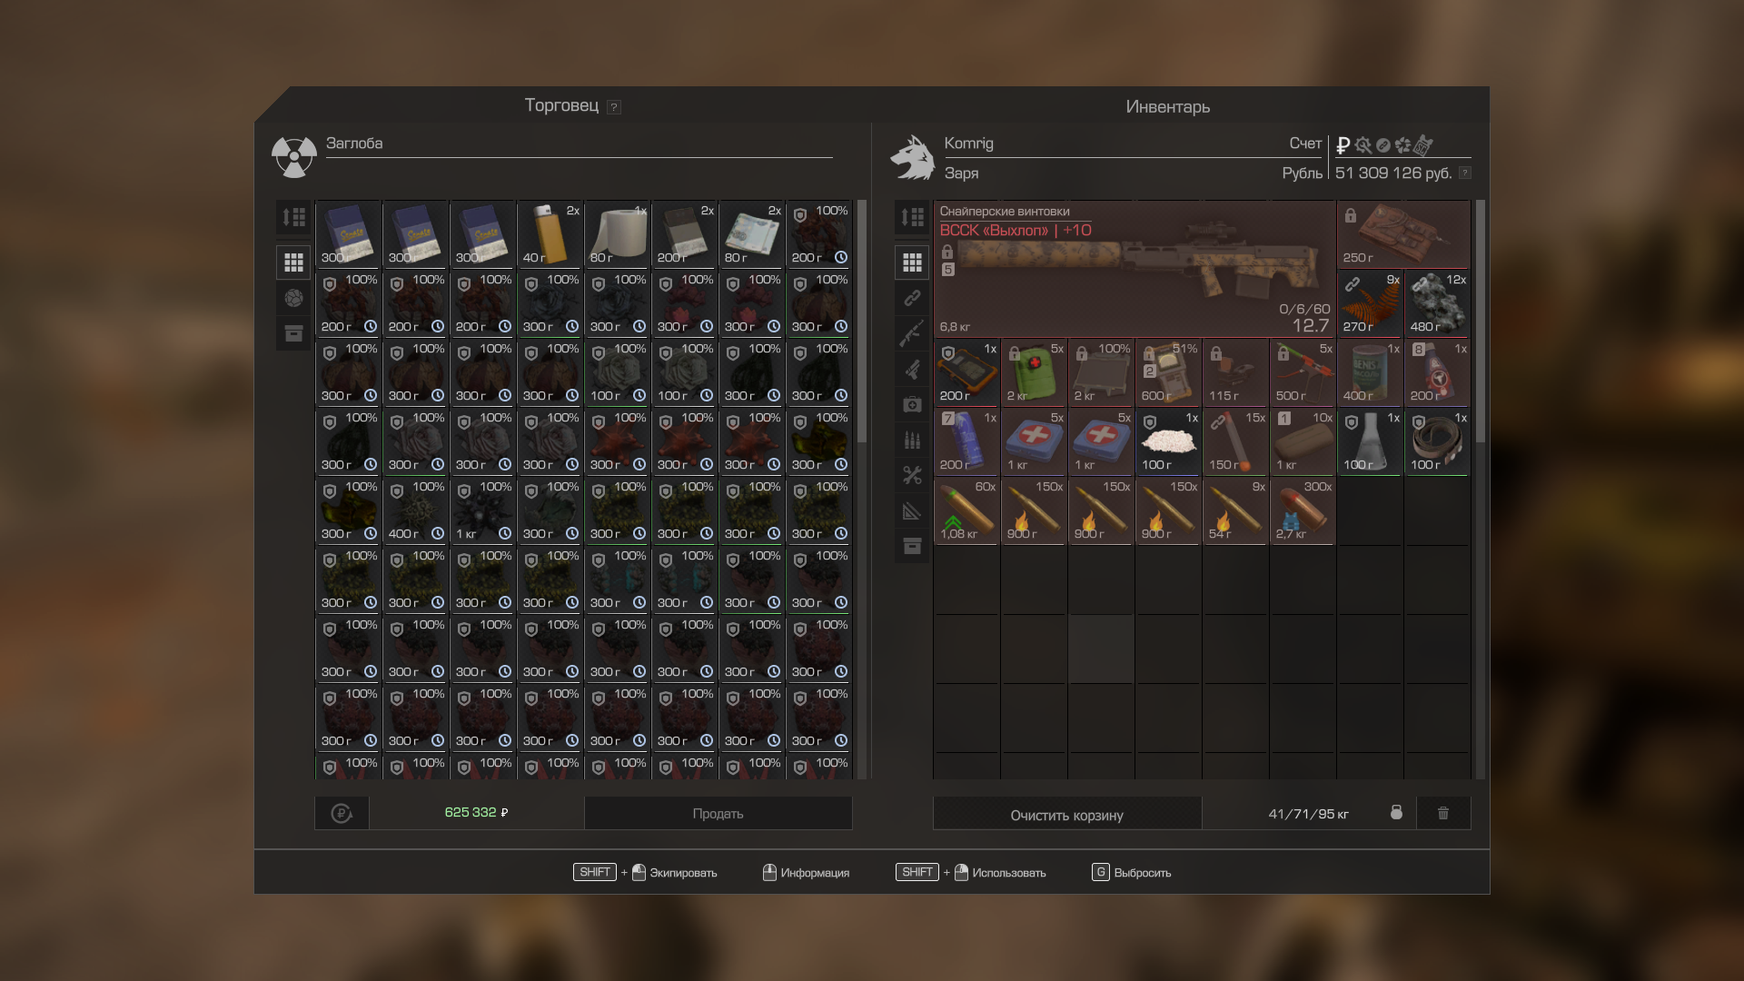Click the Заглоба trader name
This screenshot has width=1744, height=981.
click(354, 144)
